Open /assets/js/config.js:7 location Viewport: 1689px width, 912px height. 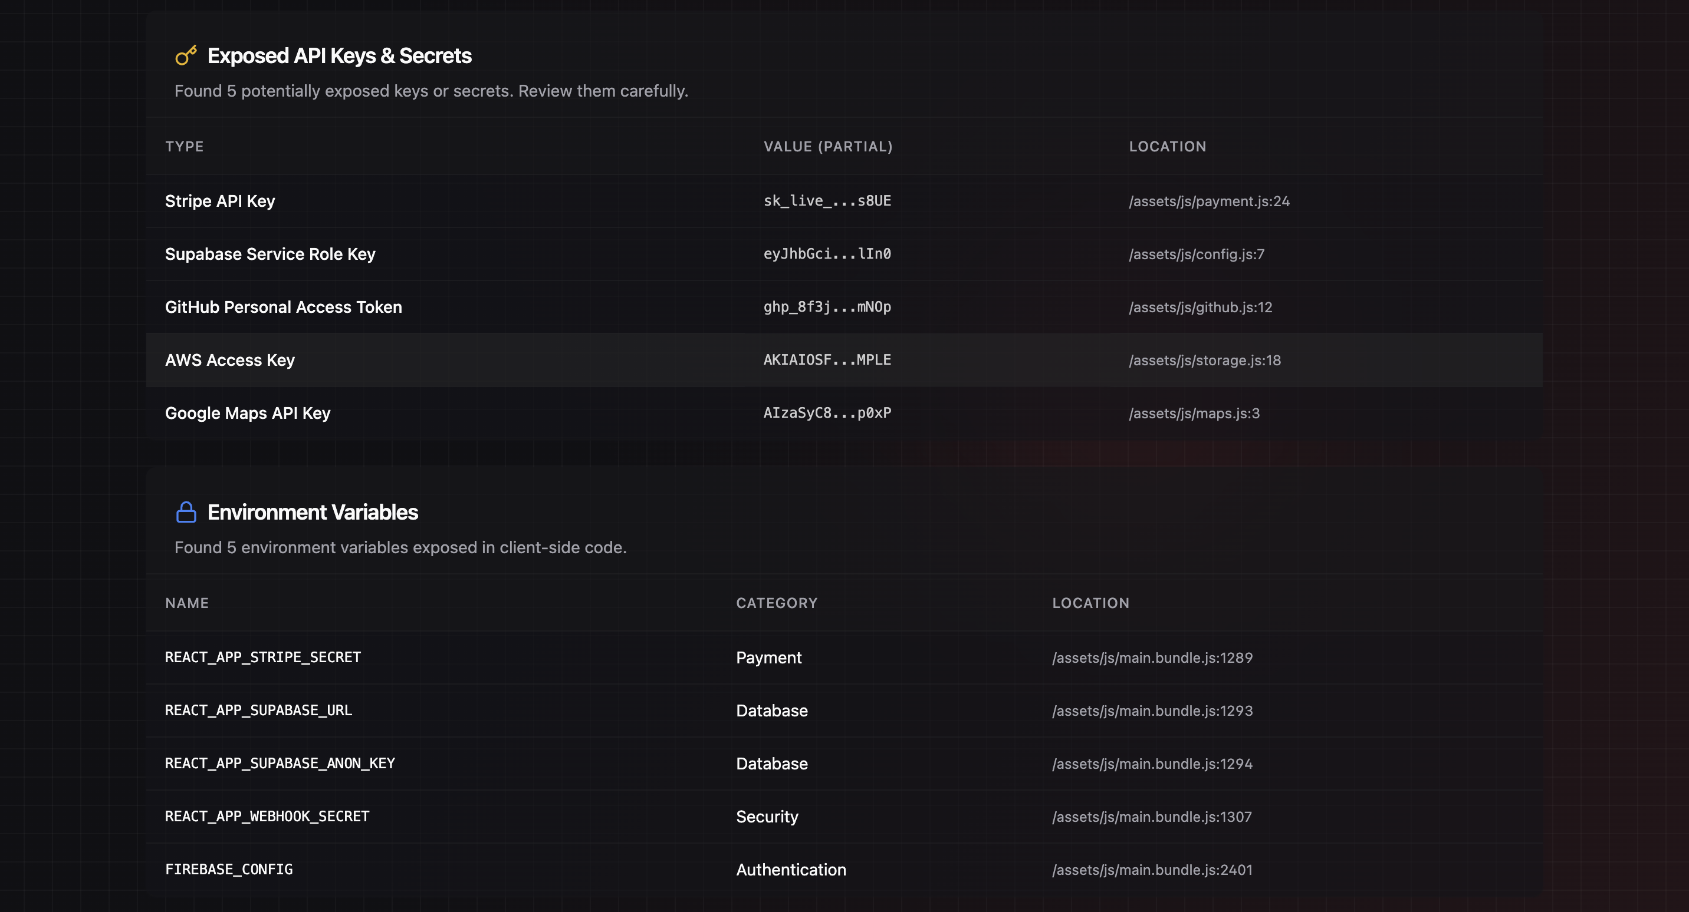1196,254
